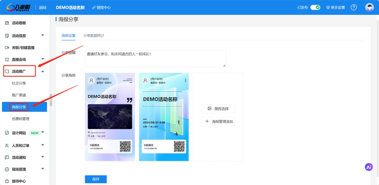Image resolution: width=379 pixels, height=185 pixels.
Task: Click the 保存 button
Action: [96, 179]
